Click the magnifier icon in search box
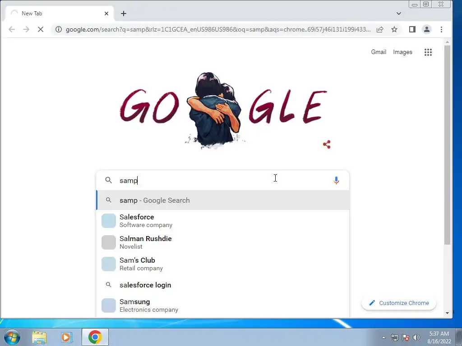462x346 pixels. tap(108, 180)
